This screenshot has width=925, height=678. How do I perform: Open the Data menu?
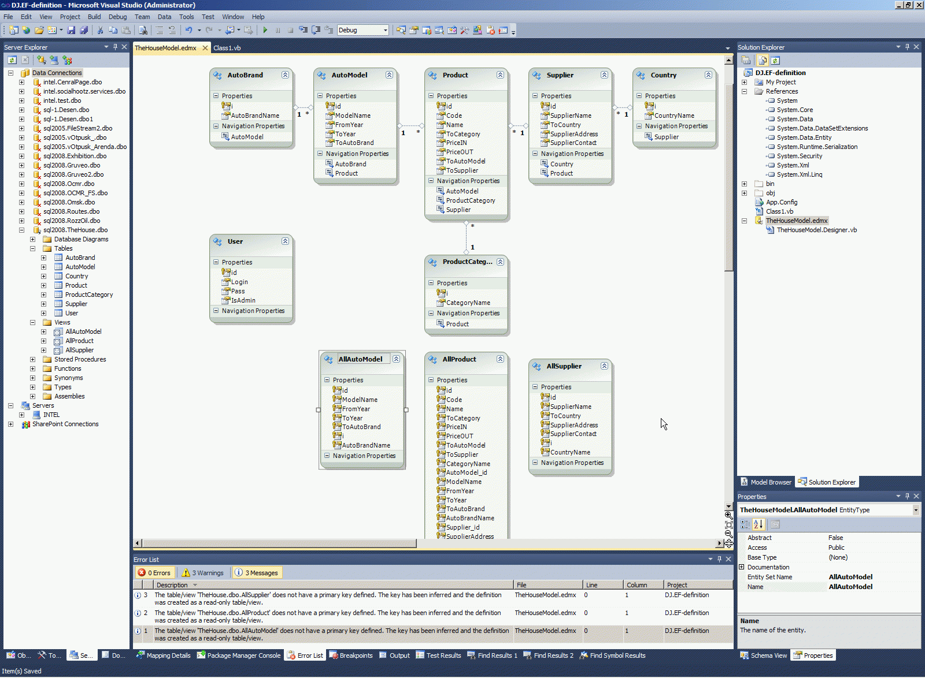(165, 17)
